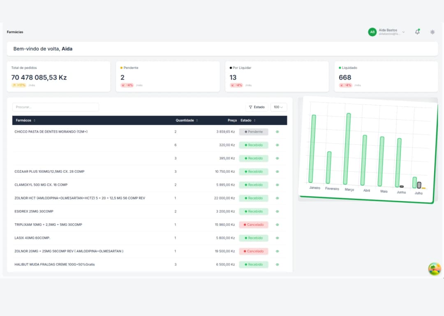444x316 pixels.
Task: Click the Março bar in chart
Action: click(348, 149)
